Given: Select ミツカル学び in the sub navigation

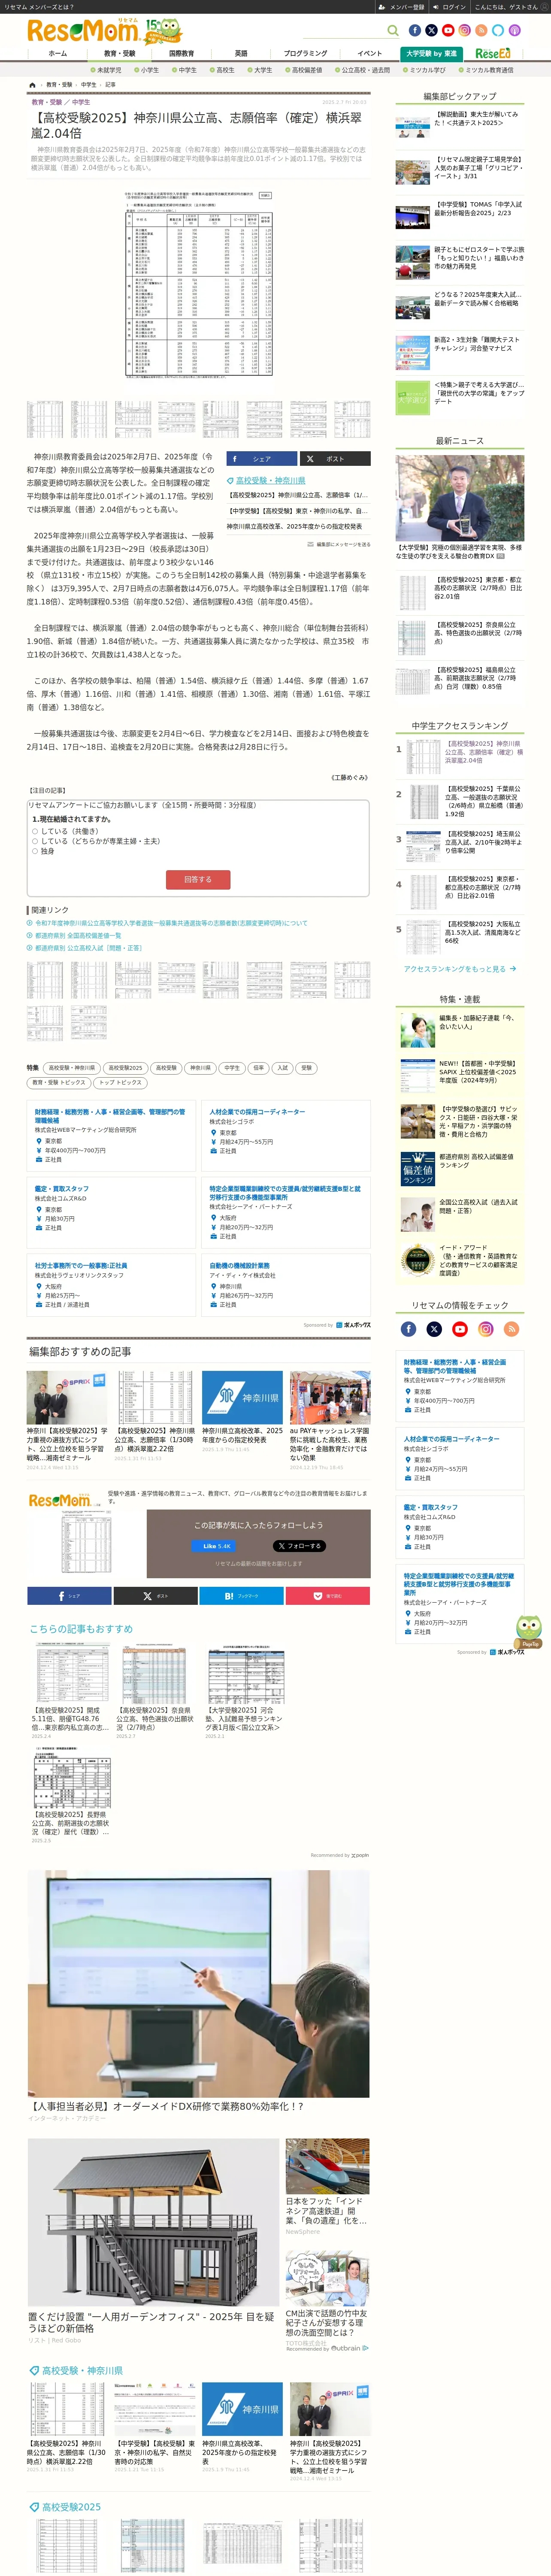Looking at the screenshot, I should click(x=425, y=70).
